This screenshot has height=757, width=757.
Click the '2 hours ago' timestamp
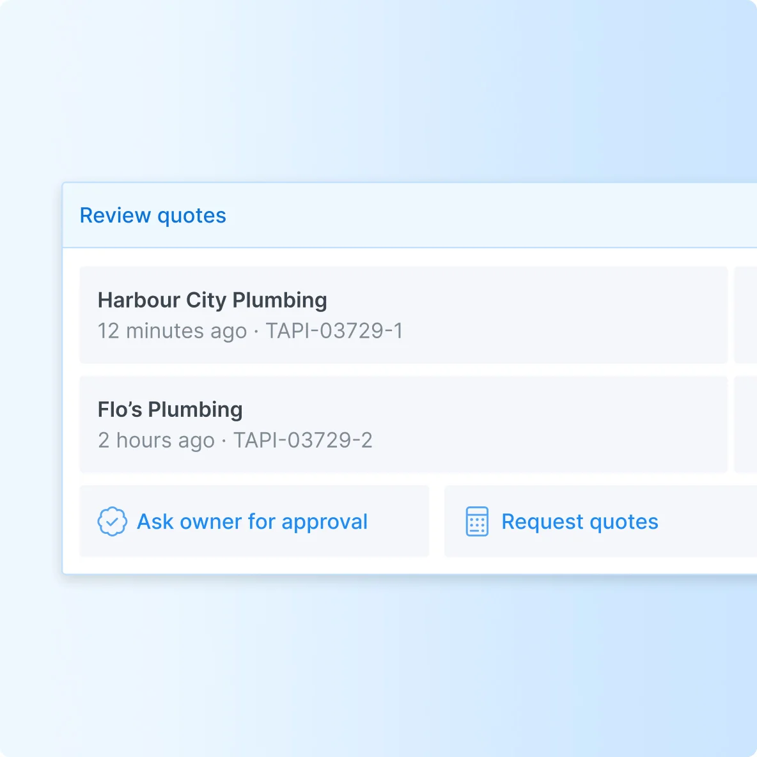156,441
